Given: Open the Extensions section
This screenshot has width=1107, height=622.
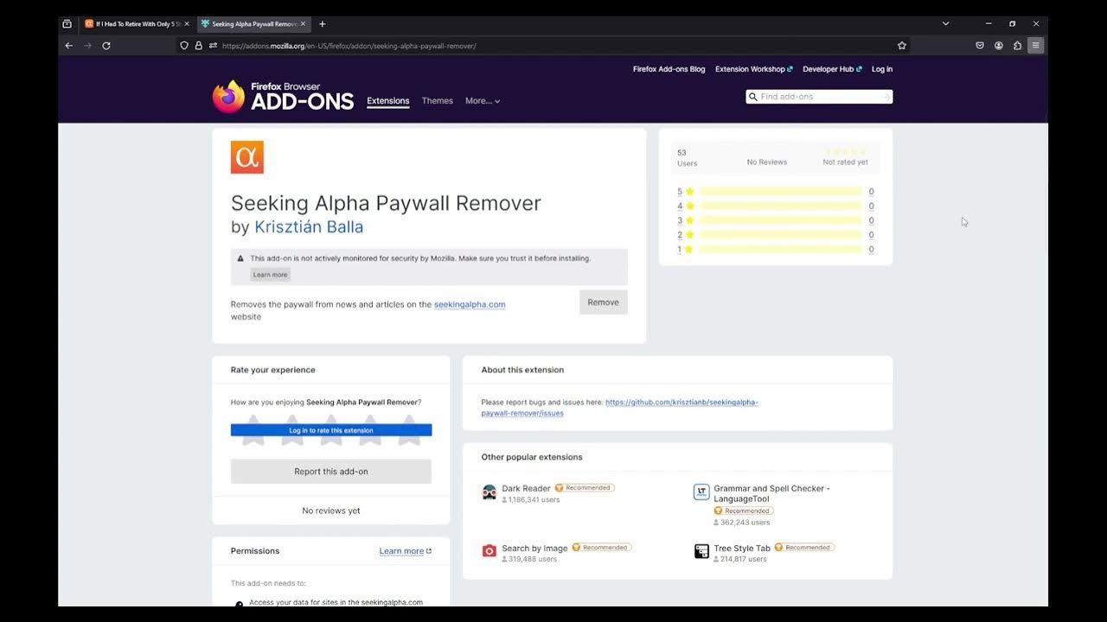Looking at the screenshot, I should 388,101.
